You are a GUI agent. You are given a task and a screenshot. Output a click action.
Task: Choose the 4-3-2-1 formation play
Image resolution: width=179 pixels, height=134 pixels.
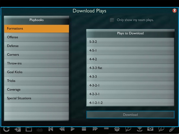(x=130, y=85)
